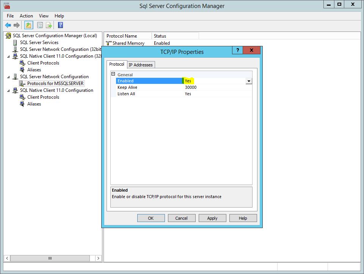Click the Cancel button

click(x=182, y=218)
